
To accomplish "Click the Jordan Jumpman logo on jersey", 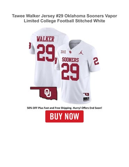I will pos(81,52).
